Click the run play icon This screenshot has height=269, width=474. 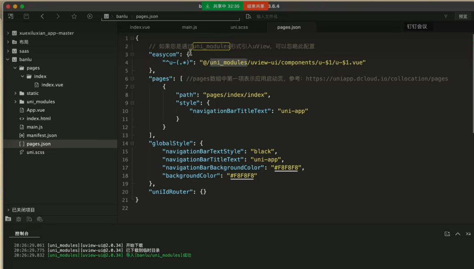tap(90, 16)
